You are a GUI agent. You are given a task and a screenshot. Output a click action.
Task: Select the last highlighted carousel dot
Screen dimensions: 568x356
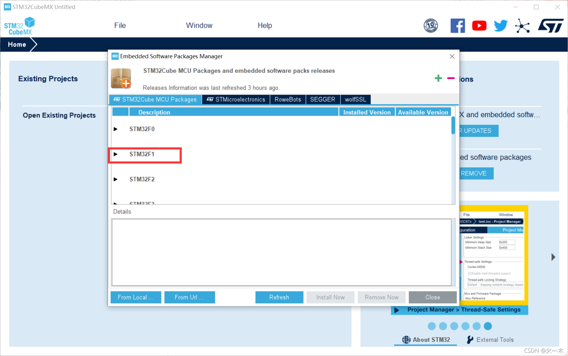pyautogui.click(x=488, y=326)
